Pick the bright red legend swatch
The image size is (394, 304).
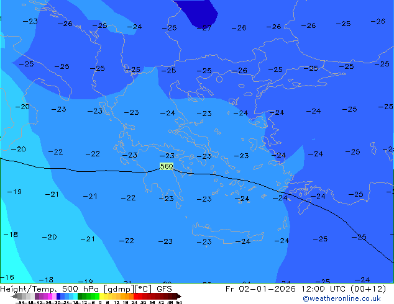[x=135, y=296]
